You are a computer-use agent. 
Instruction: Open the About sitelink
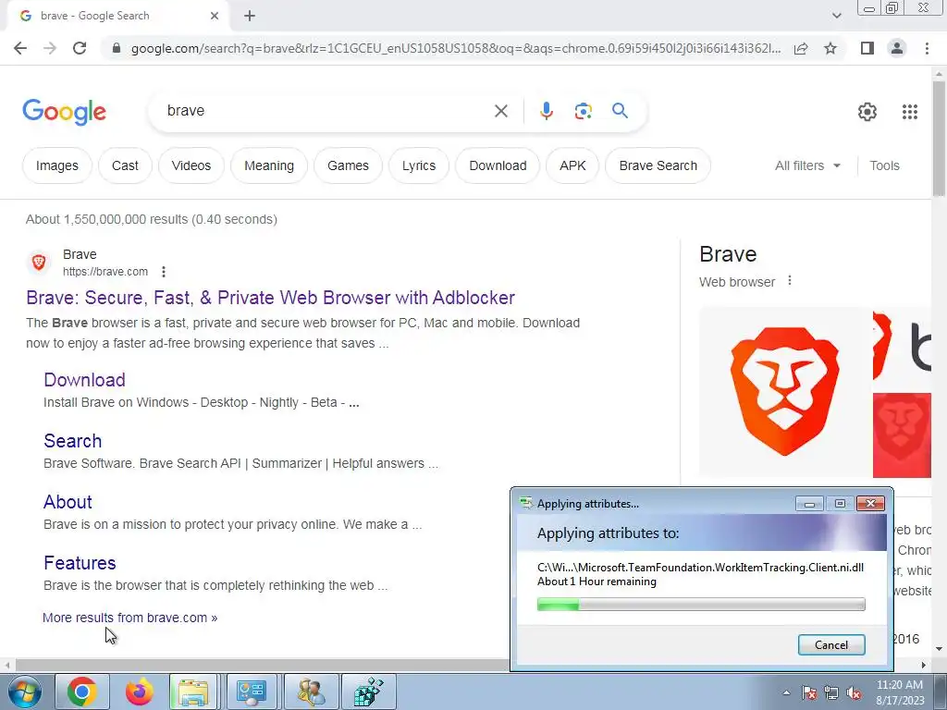(x=68, y=502)
